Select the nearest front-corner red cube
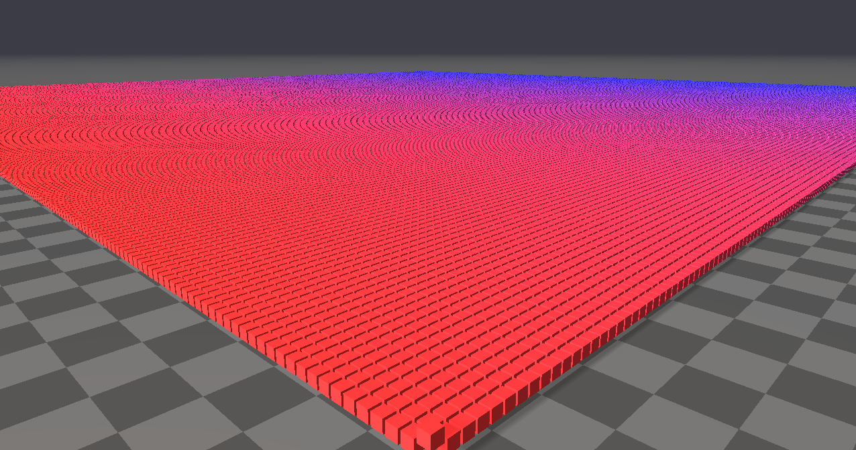Screen dimensions: 856x450 431,434
